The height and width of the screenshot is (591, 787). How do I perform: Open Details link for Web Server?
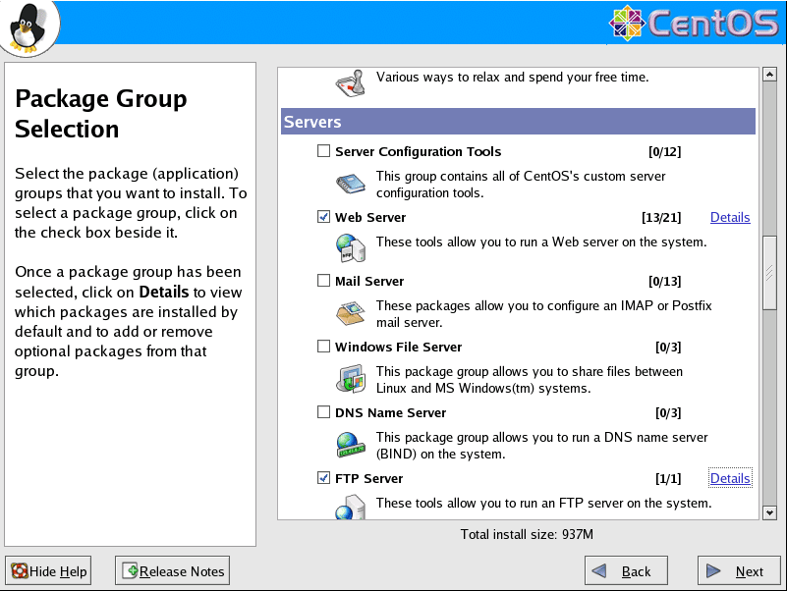(730, 217)
